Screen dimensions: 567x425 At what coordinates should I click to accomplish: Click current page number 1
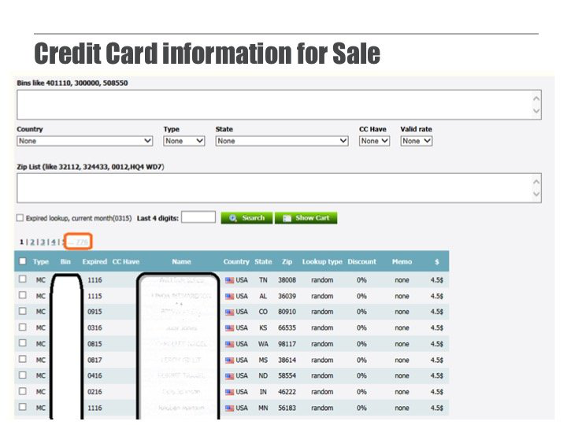(21, 242)
